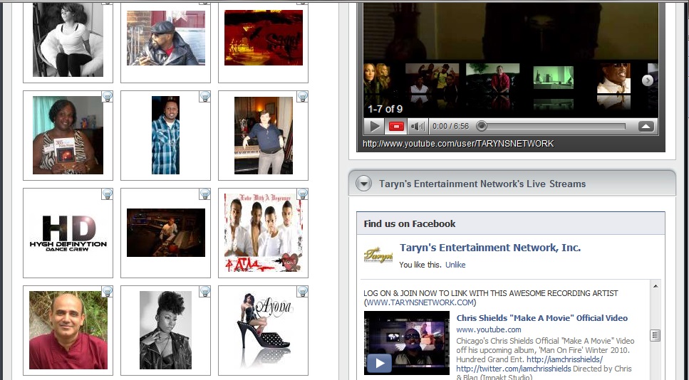The height and width of the screenshot is (380, 689).
Task: Click lightbulb icon on HD Hygh Definytion tile
Action: [107, 194]
